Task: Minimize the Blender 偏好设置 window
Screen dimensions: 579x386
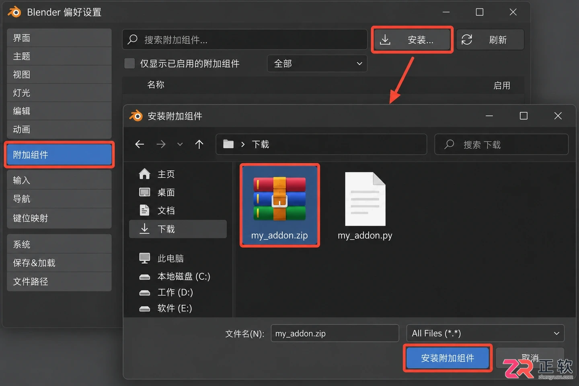Action: 446,12
